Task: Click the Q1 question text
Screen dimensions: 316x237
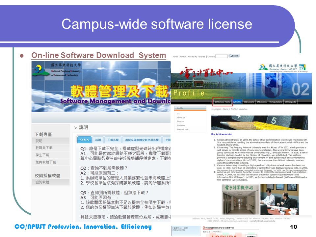Action: point(125,148)
